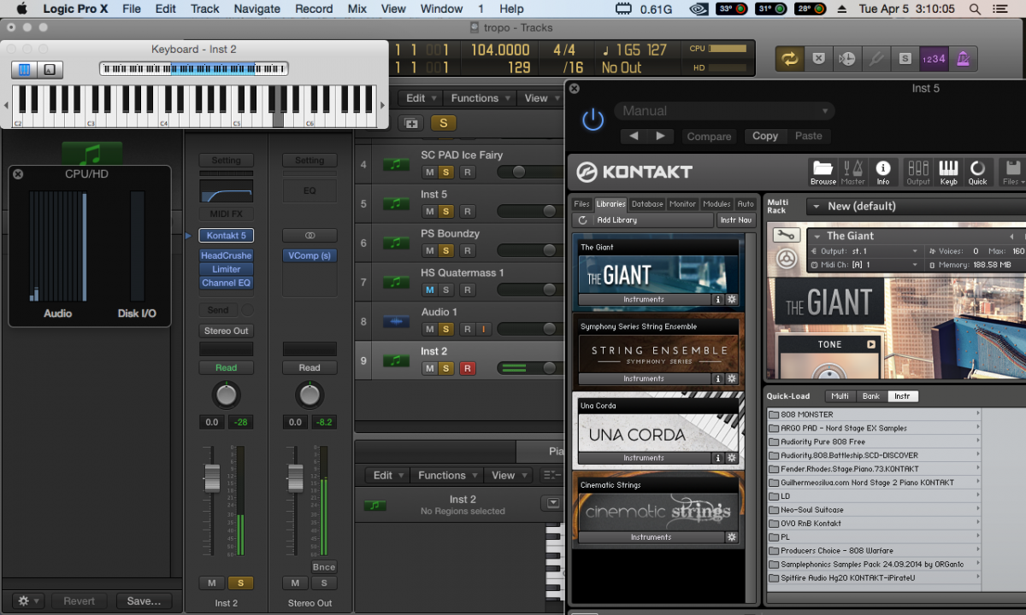Expand the New (default) Multi Rack dropdown
1026x615 pixels.
click(817, 206)
